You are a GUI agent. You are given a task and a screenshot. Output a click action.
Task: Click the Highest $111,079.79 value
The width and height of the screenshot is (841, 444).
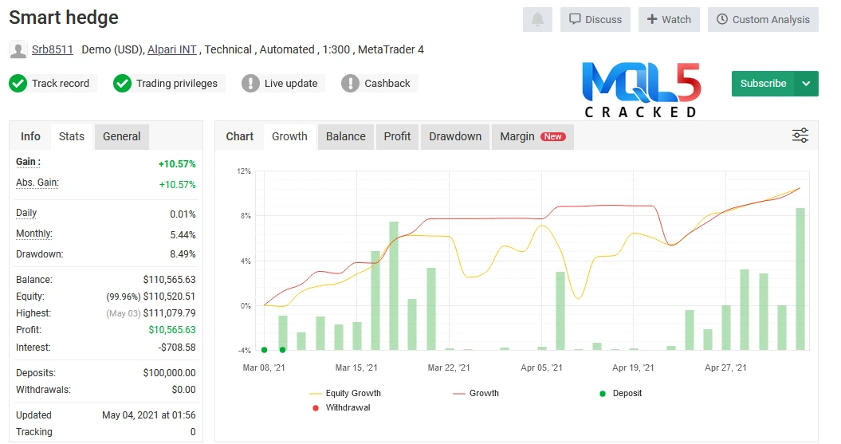(x=170, y=312)
